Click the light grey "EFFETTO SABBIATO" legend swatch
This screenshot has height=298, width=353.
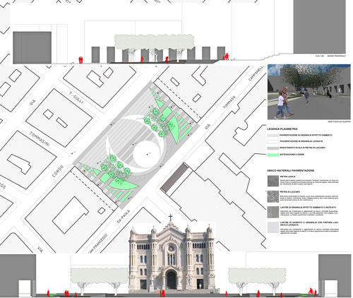273,136
